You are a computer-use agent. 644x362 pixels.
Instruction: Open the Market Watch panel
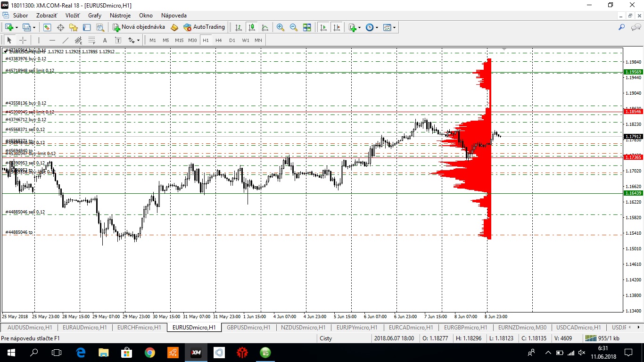pos(47,27)
